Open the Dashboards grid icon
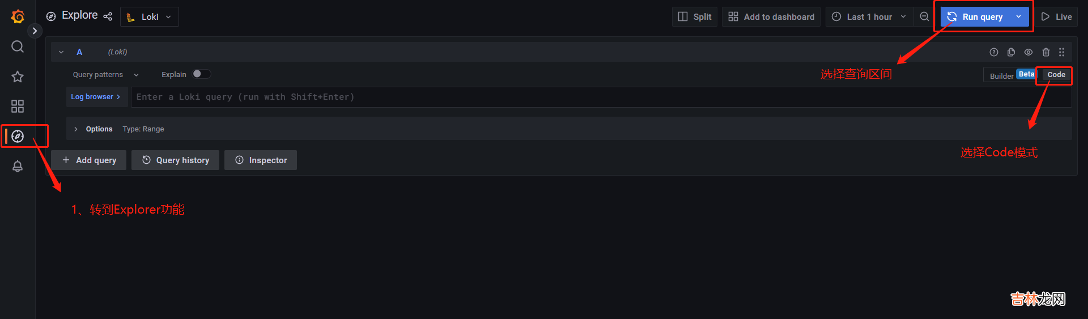The height and width of the screenshot is (319, 1088). coord(18,106)
